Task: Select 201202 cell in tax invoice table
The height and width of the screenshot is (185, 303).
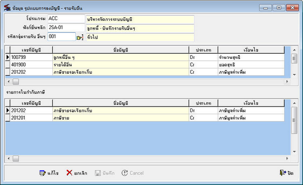Action: pyautogui.click(x=31, y=110)
